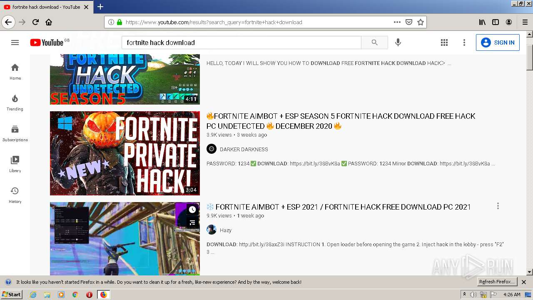Image resolution: width=533 pixels, height=300 pixels.
Task: Click the HELLO, TODAY I WILL SHOW YOU description
Action: click(x=329, y=63)
